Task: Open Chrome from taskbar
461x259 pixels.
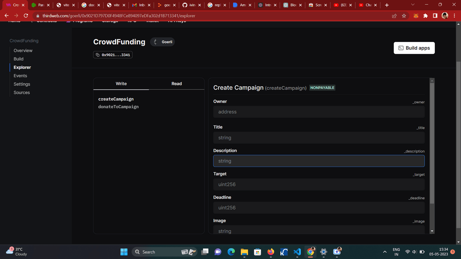Action: pyautogui.click(x=310, y=252)
